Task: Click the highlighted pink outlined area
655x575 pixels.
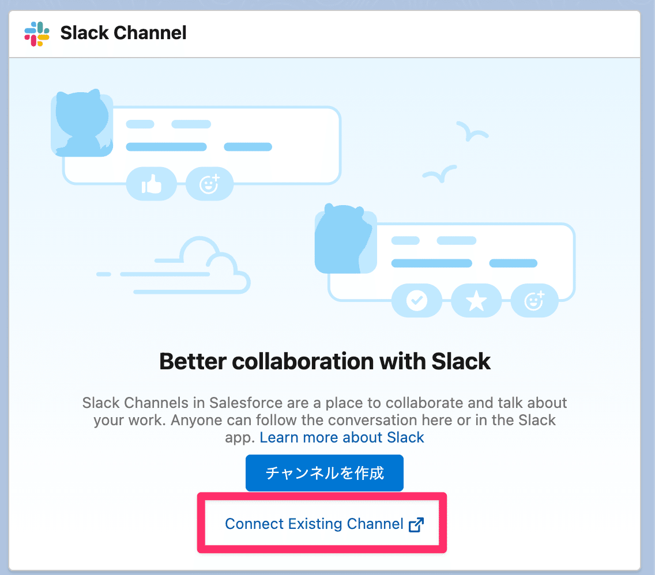Action: click(x=322, y=523)
